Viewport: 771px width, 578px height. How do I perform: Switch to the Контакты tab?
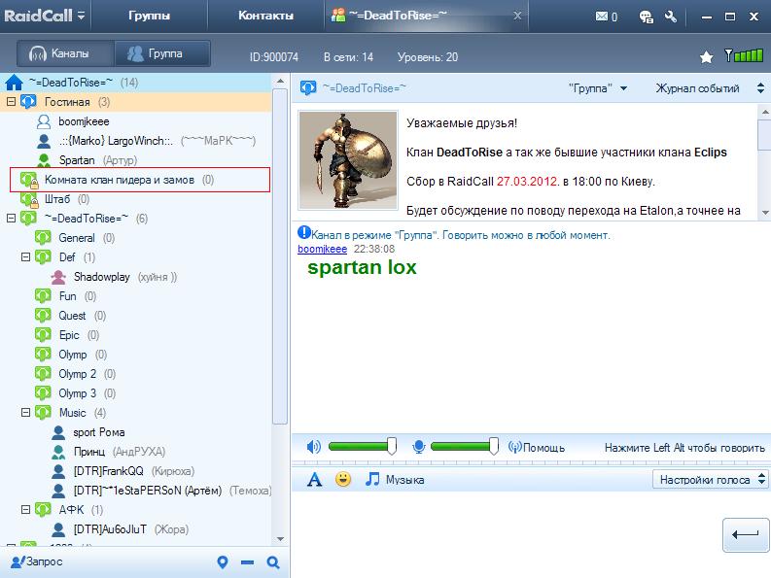pyautogui.click(x=265, y=16)
